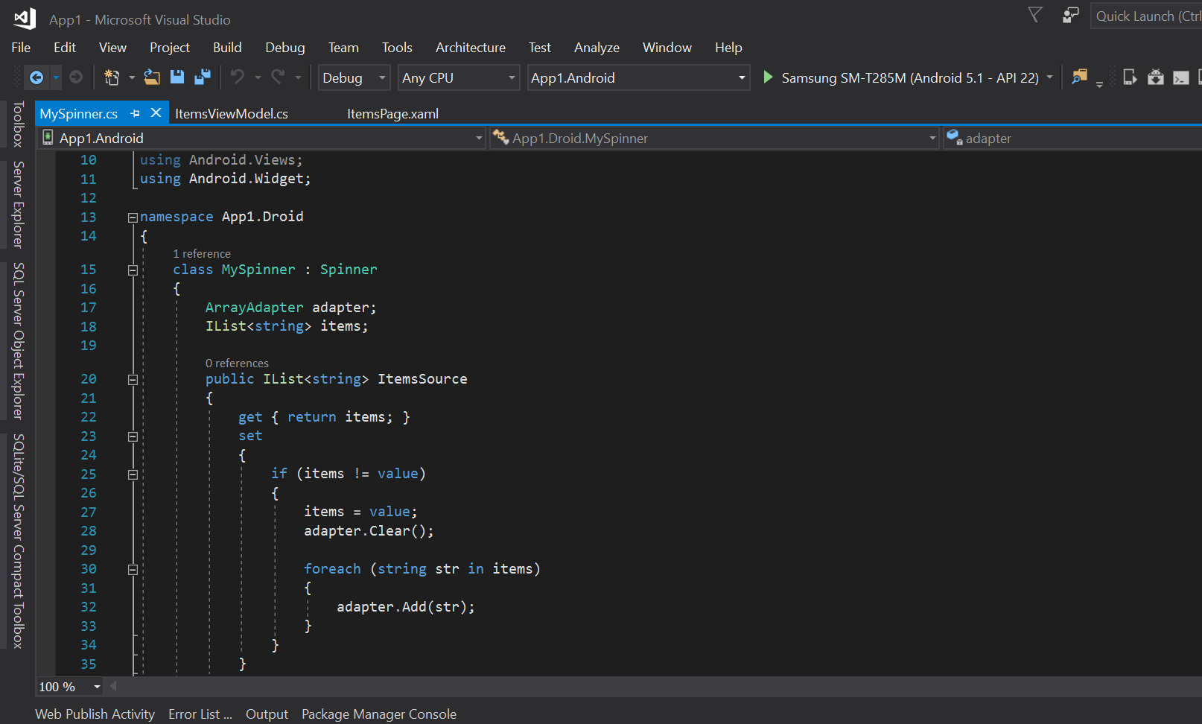The height and width of the screenshot is (724, 1202).
Task: Collapse the ItemsSource property block
Action: click(133, 380)
